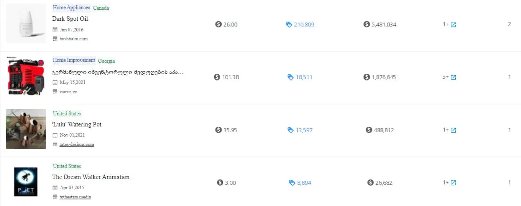Click the dollar icon beside 3.00 price
The height and width of the screenshot is (206, 521).
220,183
